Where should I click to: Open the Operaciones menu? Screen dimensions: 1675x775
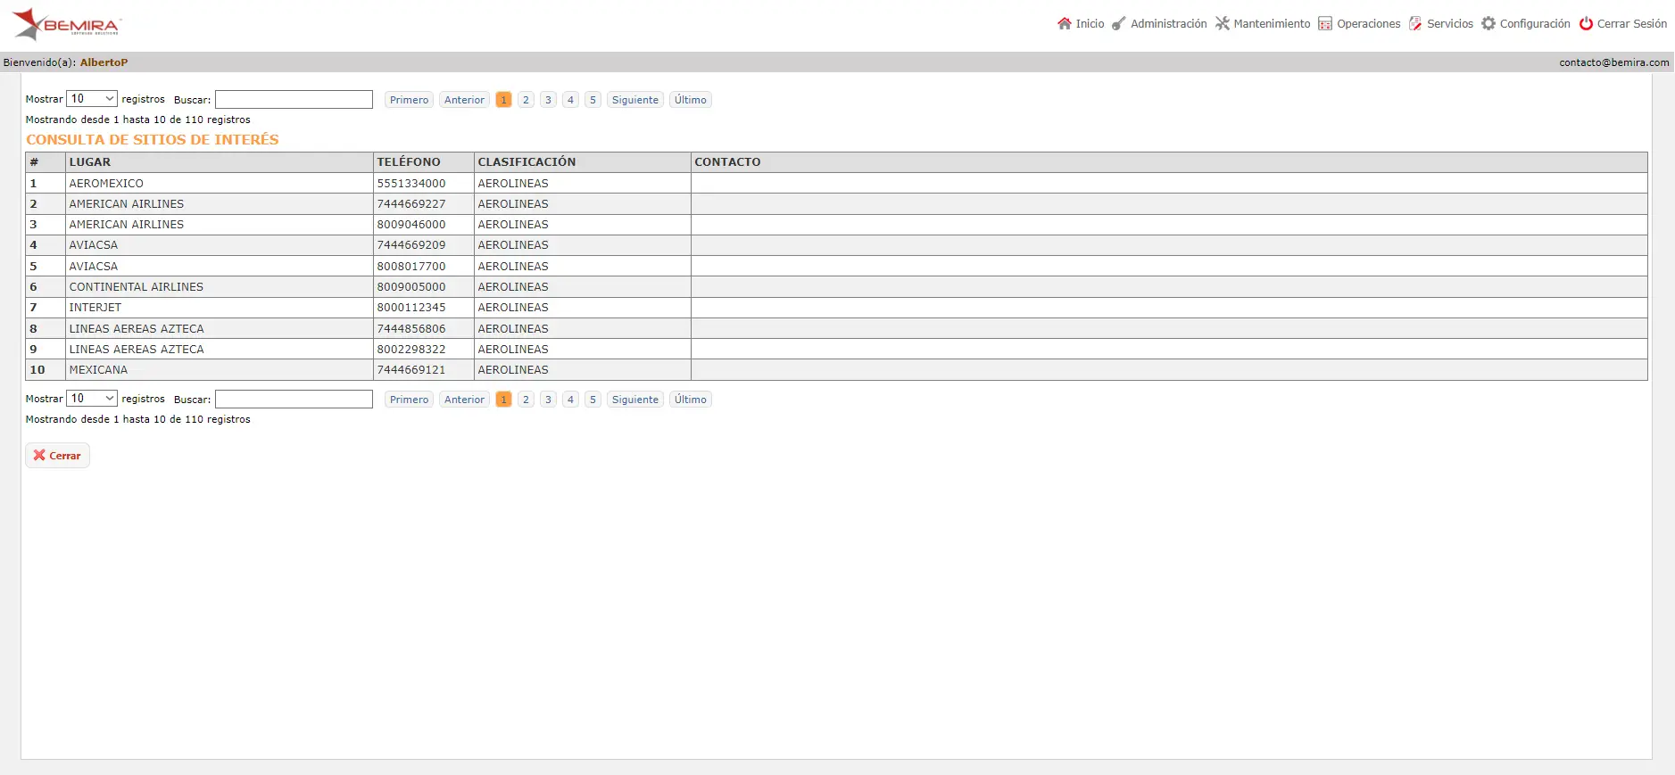coord(1368,24)
